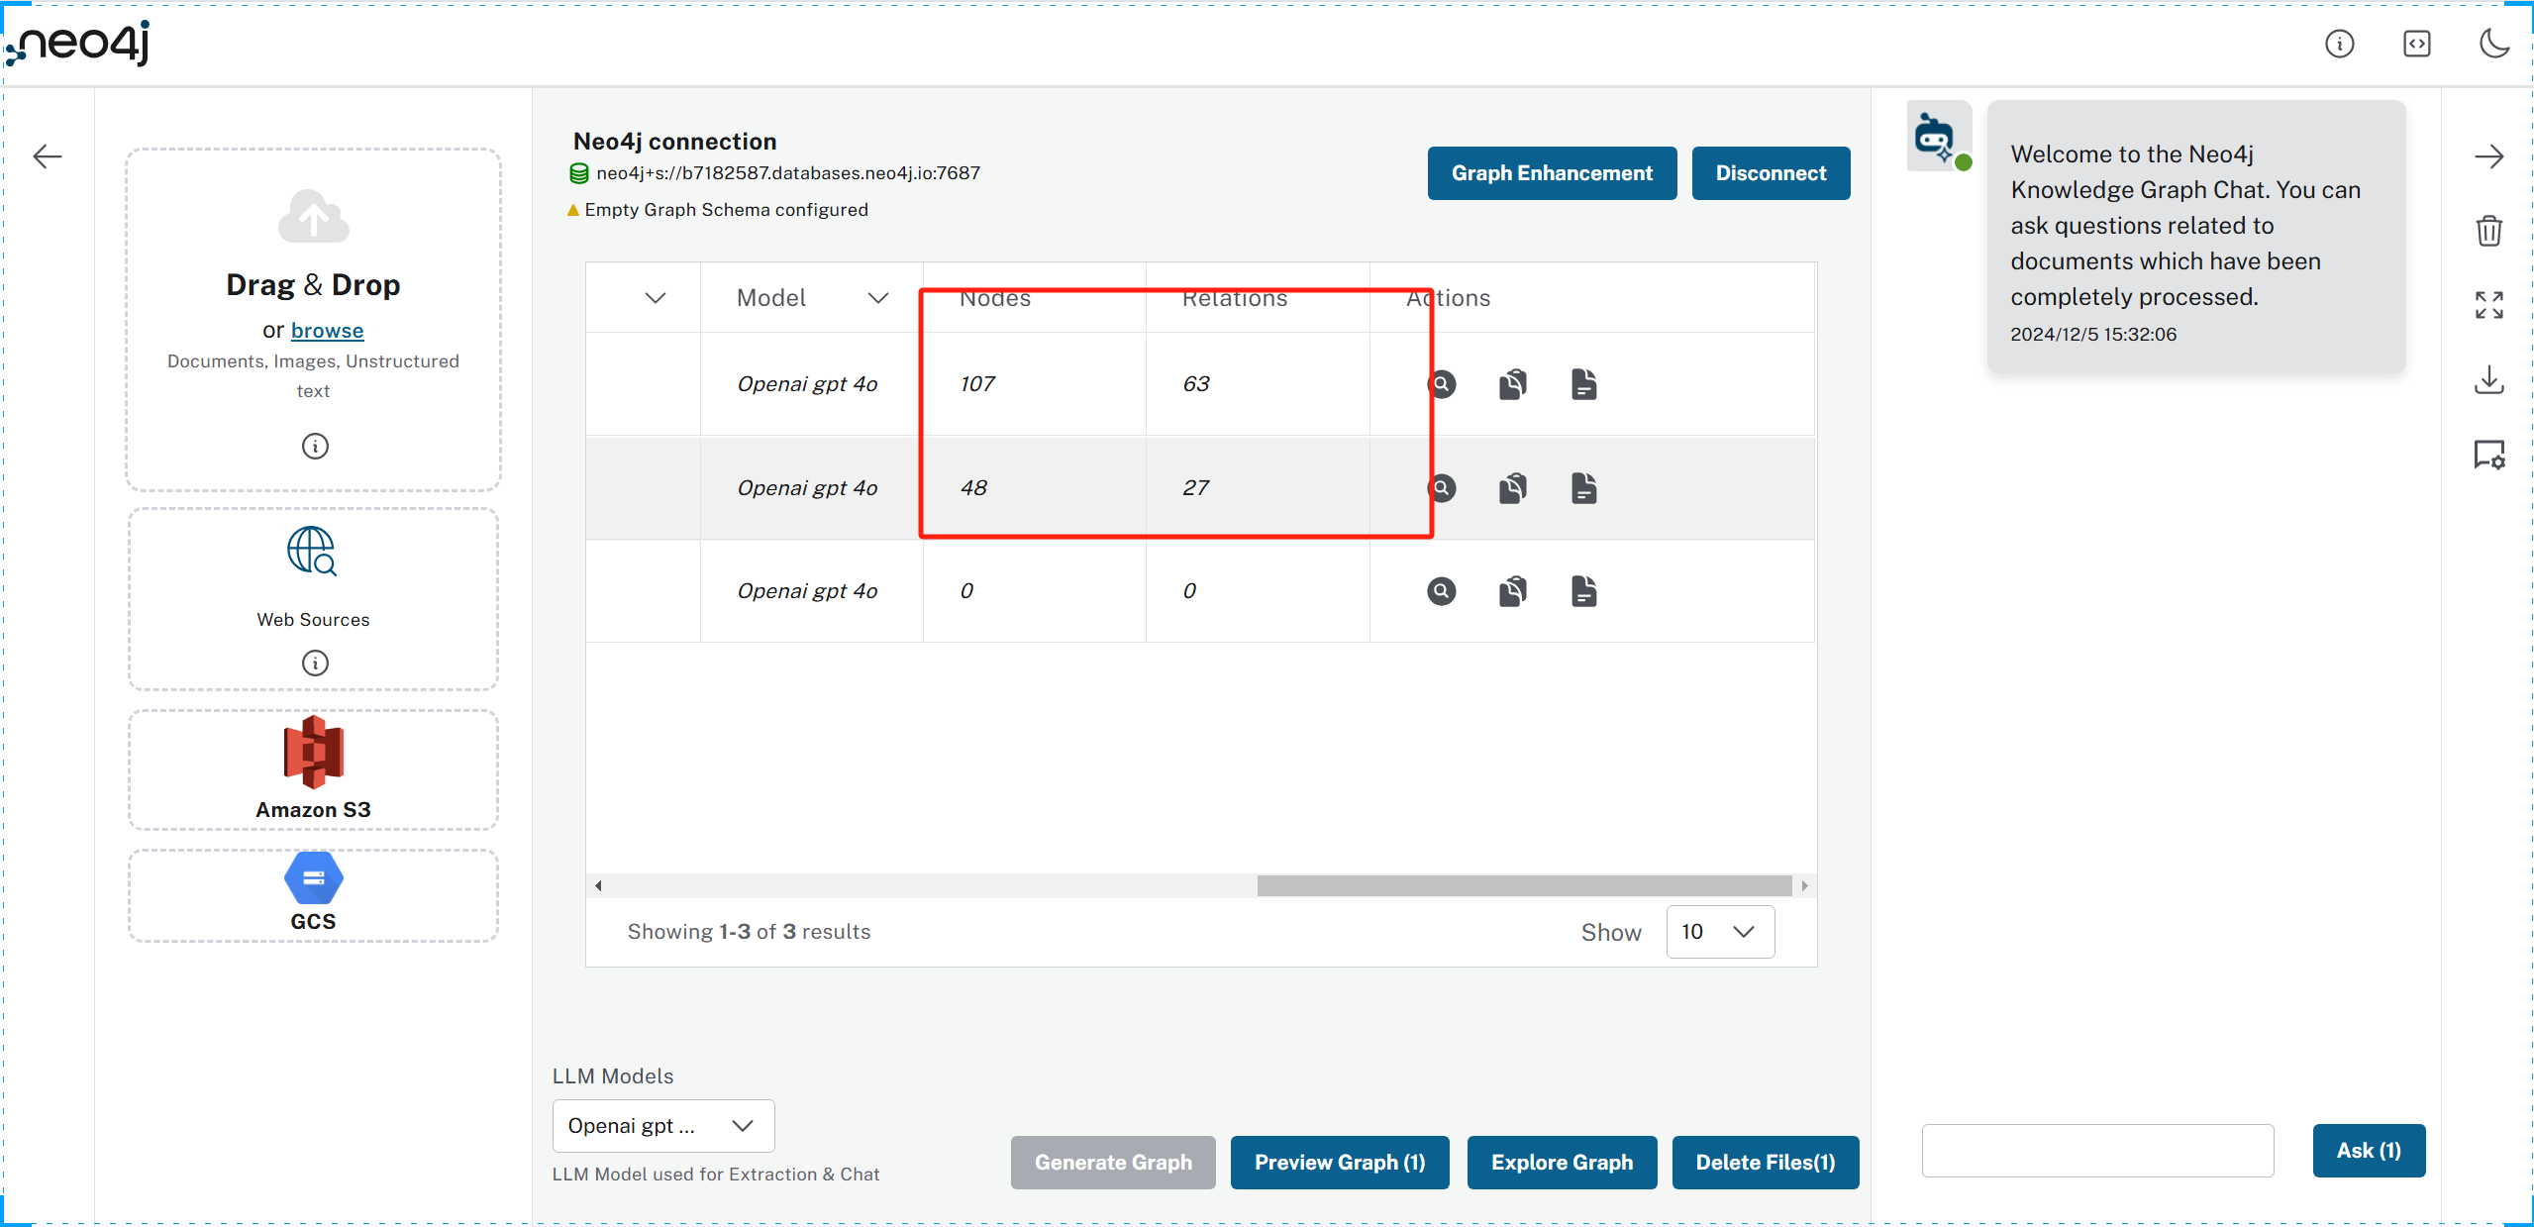This screenshot has height=1227, width=2534.
Task: Maximize chat with the expand arrows icon
Action: (2488, 305)
